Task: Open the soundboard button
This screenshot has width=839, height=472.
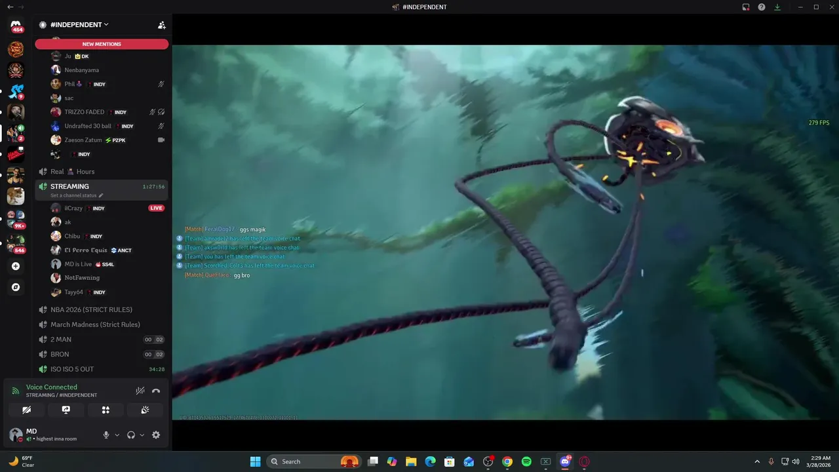Action: click(145, 410)
